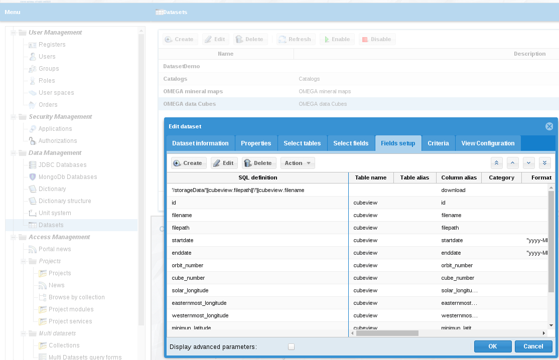The width and height of the screenshot is (559, 360).
Task: Click Delete in the Fields setup toolbar
Action: pyautogui.click(x=258, y=163)
